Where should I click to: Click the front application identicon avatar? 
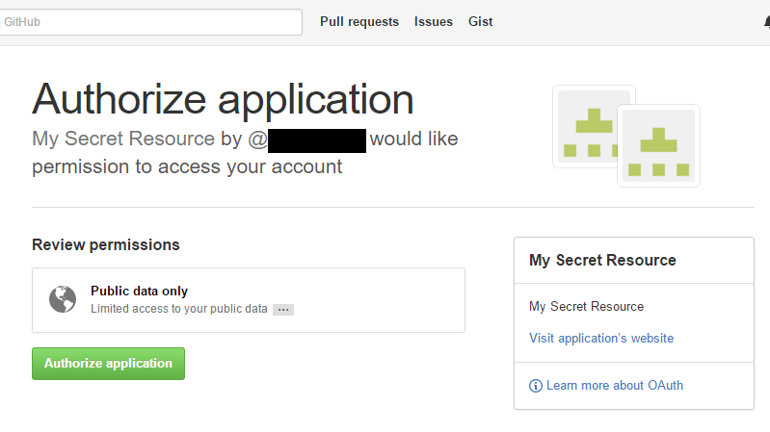point(658,146)
